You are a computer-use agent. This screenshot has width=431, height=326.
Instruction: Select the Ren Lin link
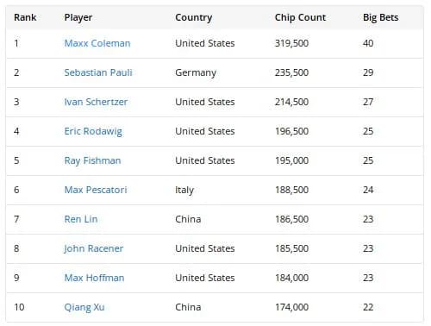[81, 219]
